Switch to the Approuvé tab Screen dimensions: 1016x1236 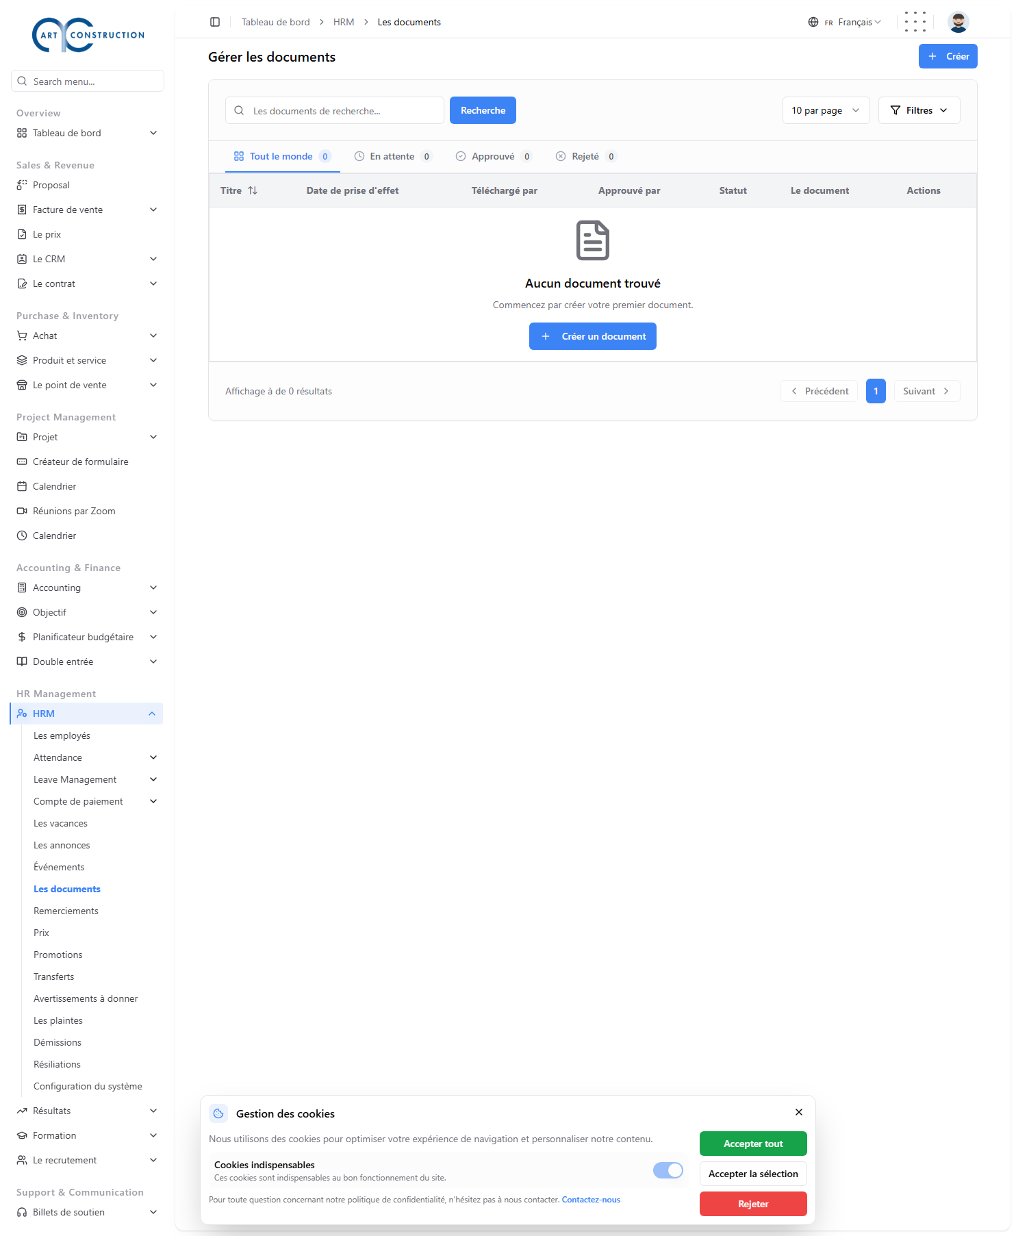pyautogui.click(x=494, y=156)
